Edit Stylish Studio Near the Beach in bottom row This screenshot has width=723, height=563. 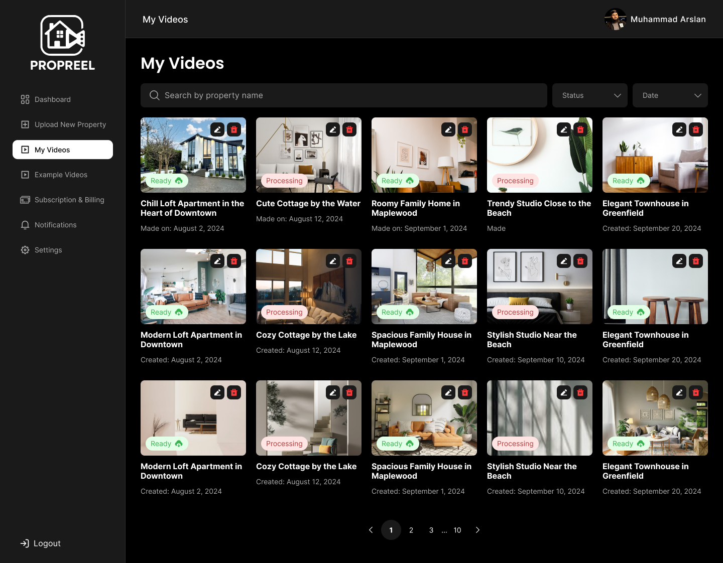click(564, 392)
